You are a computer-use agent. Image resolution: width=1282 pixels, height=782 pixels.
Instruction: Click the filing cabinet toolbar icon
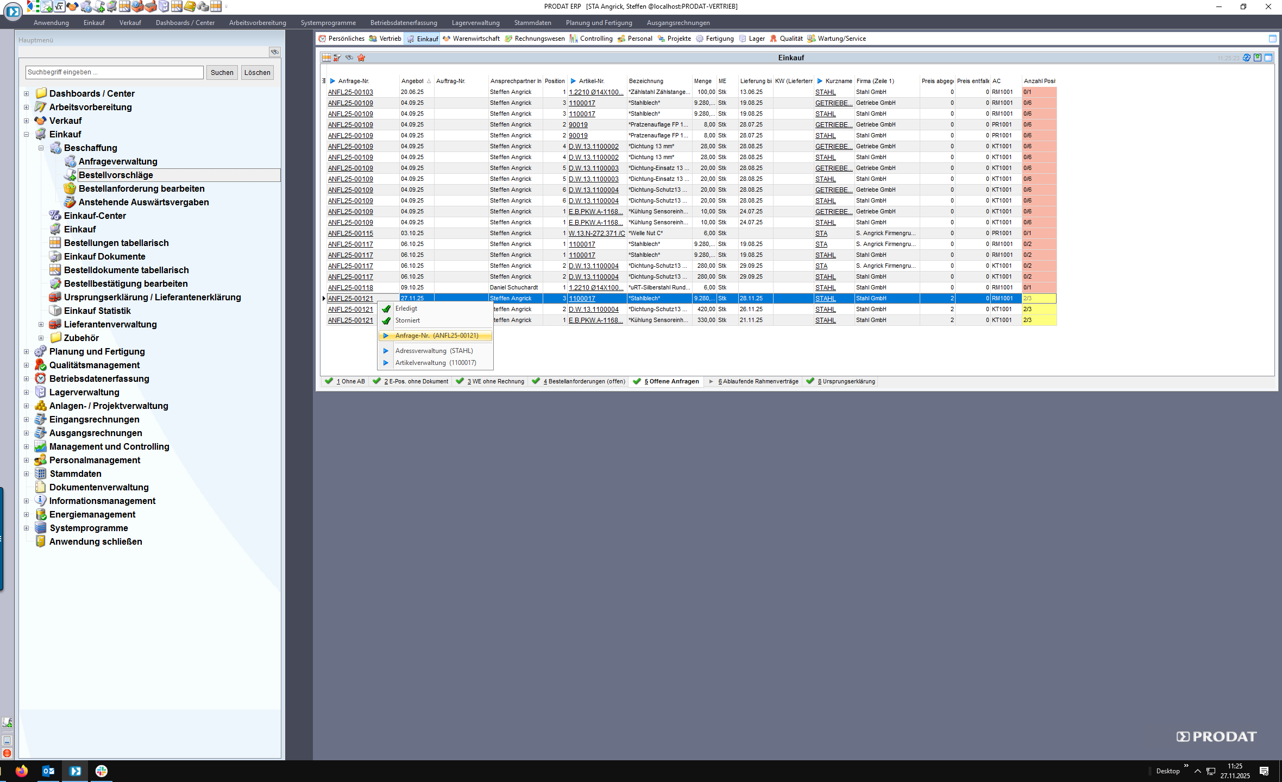(164, 7)
